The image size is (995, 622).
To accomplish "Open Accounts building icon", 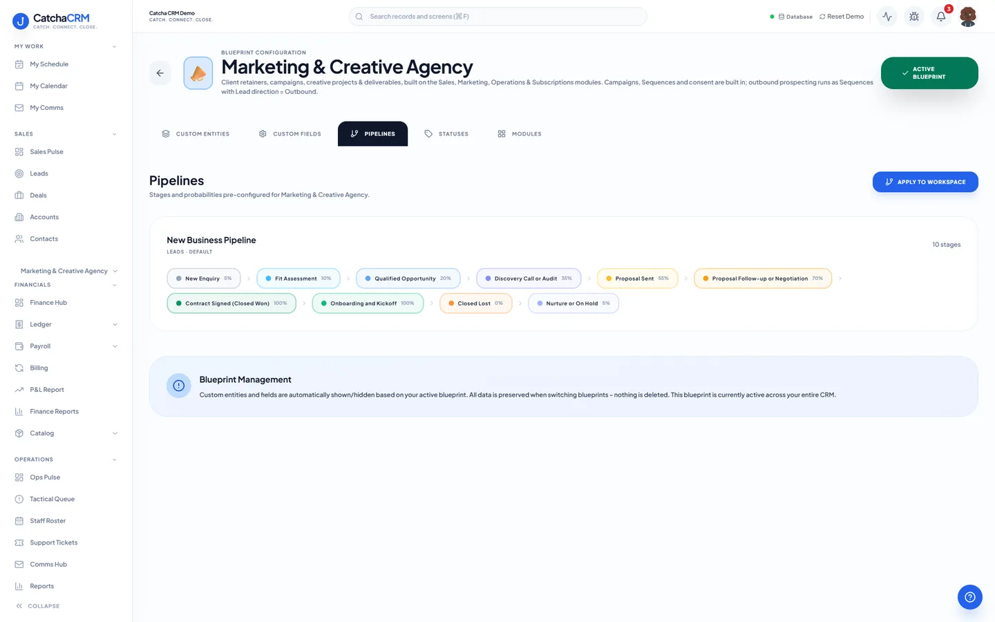I will [x=19, y=217].
